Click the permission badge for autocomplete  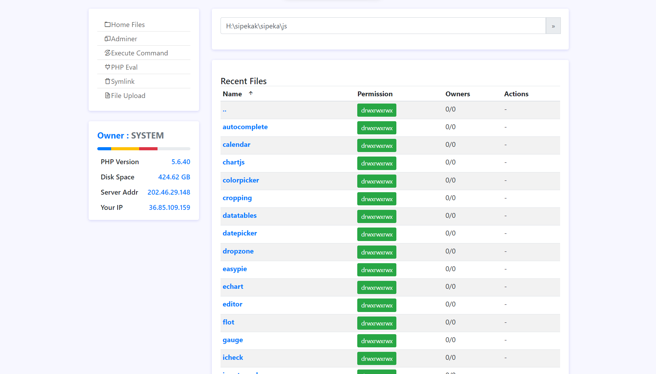377,128
